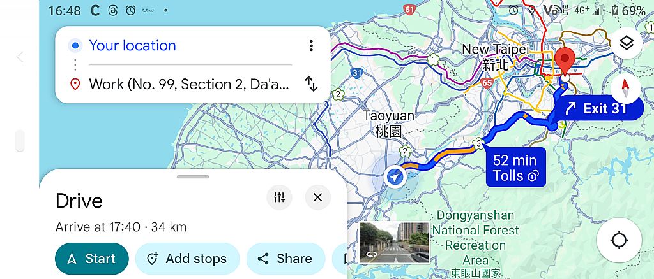Add stops to the route
The image size is (654, 279).
187,259
